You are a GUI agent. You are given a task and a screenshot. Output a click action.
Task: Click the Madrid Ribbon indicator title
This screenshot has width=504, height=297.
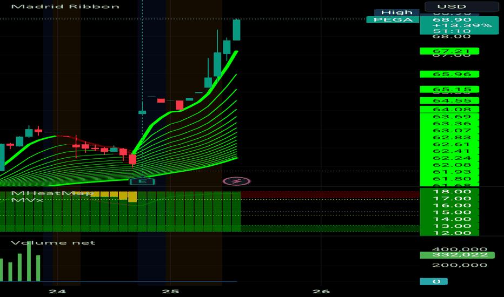pos(65,6)
